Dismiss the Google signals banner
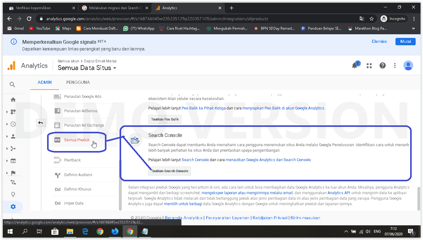Viewport: 423px width, 240px height. [379, 41]
